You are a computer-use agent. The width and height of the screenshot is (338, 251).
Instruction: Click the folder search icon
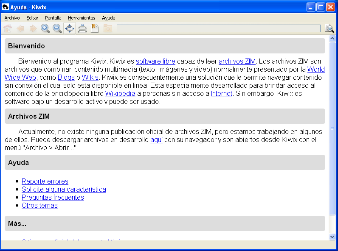(x=108, y=28)
